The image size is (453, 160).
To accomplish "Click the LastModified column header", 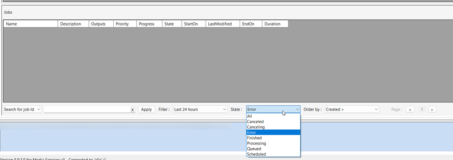I will pos(223,24).
